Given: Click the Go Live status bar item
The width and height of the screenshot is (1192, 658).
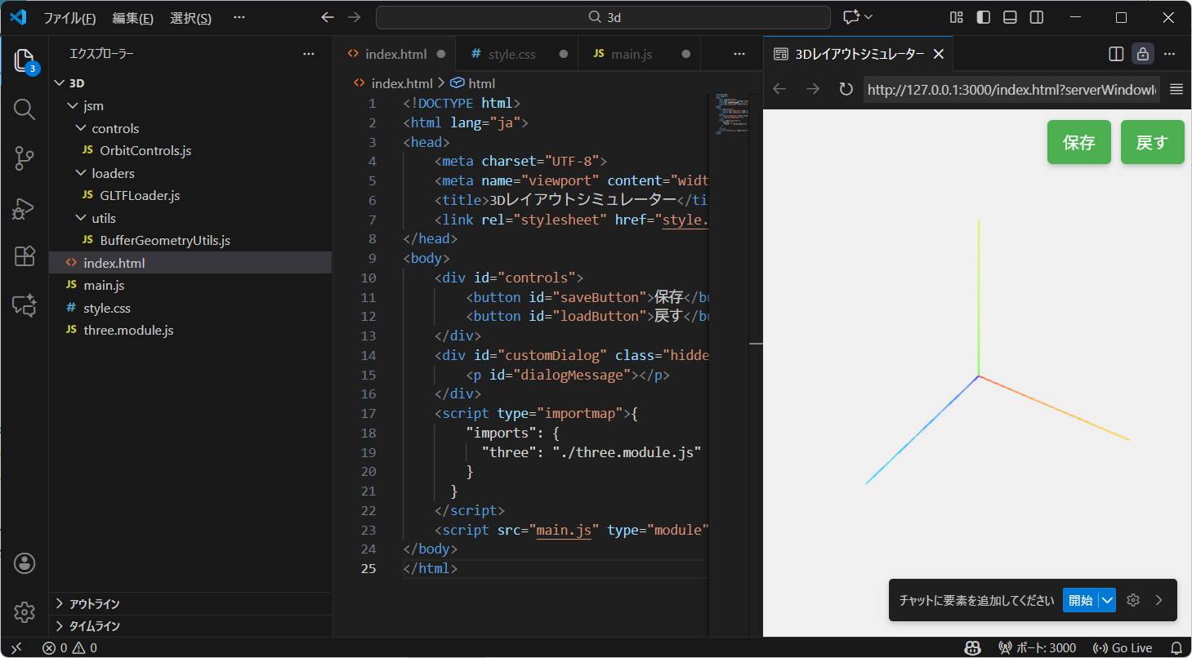Looking at the screenshot, I should pyautogui.click(x=1123, y=647).
